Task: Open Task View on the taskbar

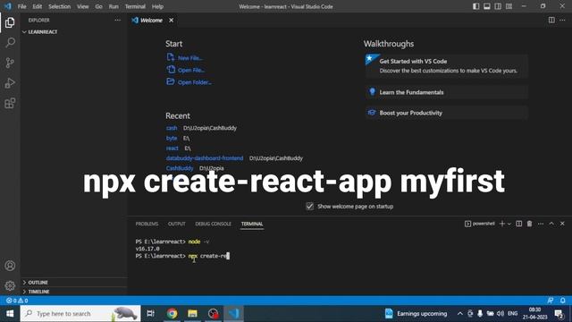Action: pyautogui.click(x=151, y=313)
